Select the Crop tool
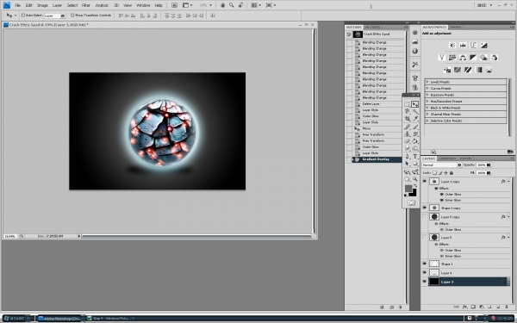This screenshot has width=517, height=323. tap(408, 119)
